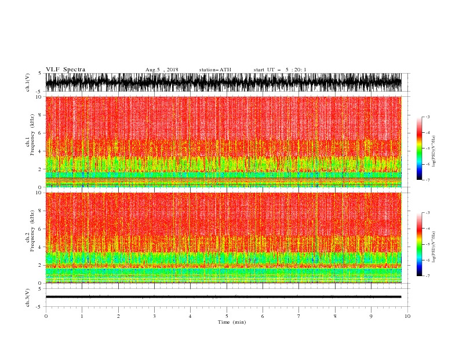The image size is (459, 355).
Task: Click time axis tick label "0"
Action: pos(46,316)
